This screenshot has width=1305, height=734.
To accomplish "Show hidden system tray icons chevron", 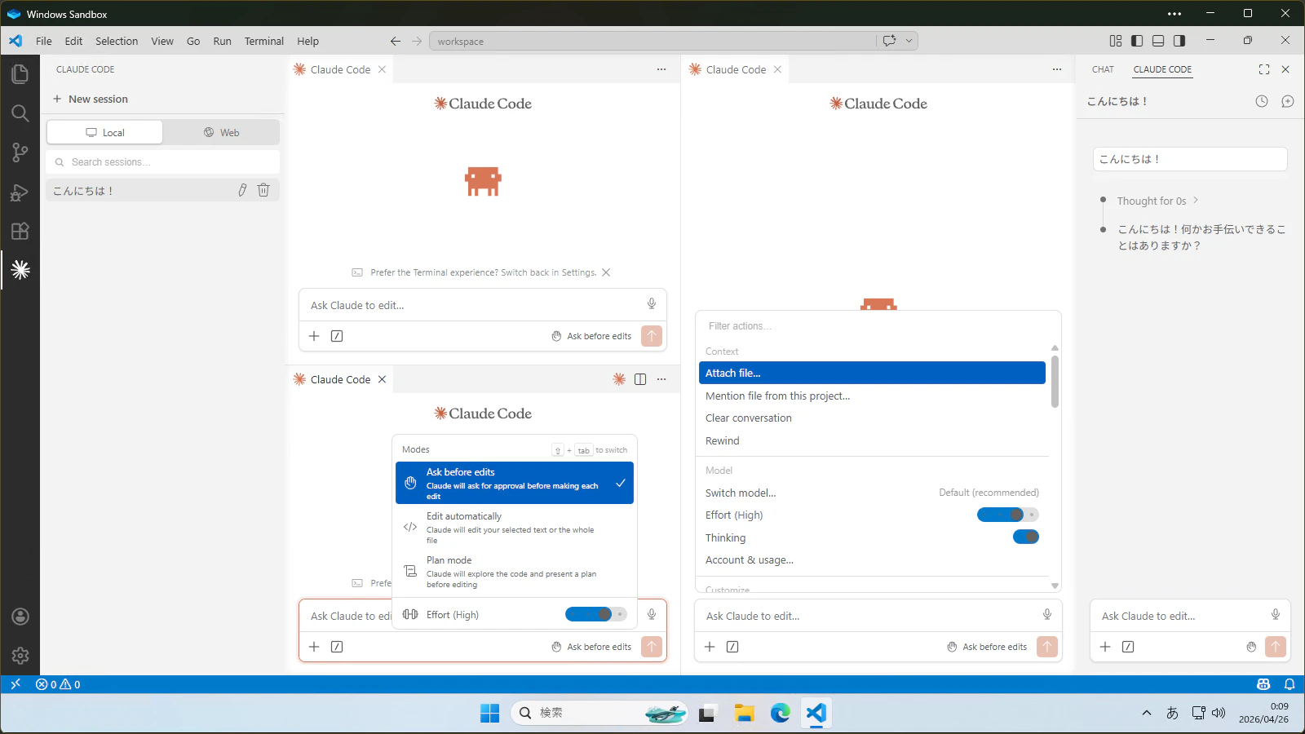I will [x=1147, y=713].
